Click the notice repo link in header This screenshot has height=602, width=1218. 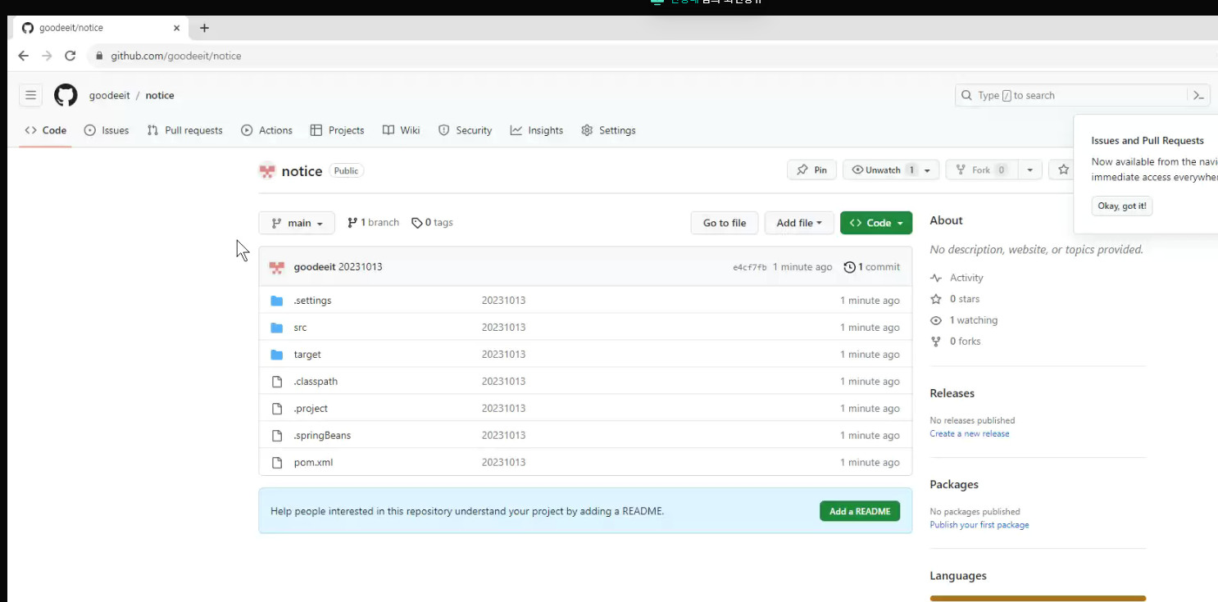pos(160,95)
